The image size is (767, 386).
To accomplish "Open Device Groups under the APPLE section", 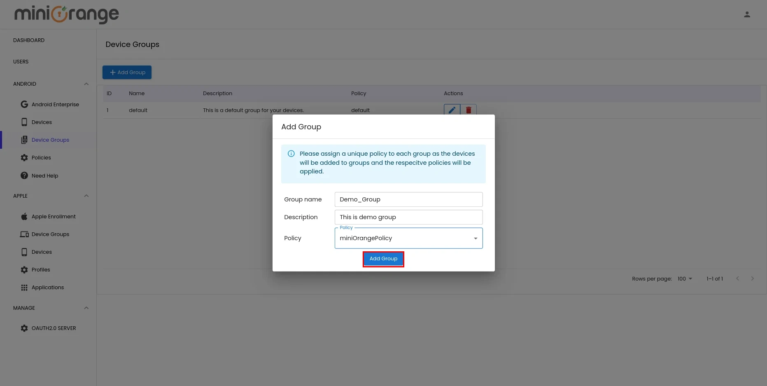I will [x=50, y=234].
